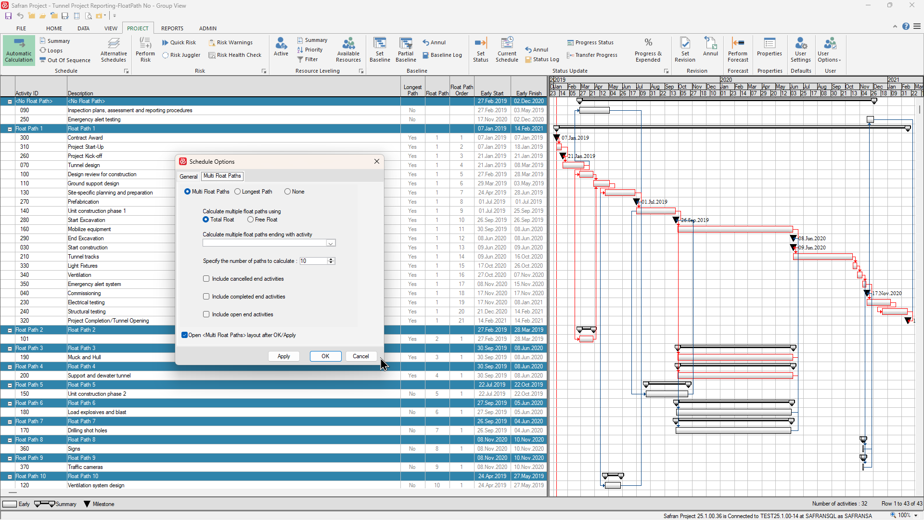Enable Include cancelled end activities checkbox

coord(206,279)
